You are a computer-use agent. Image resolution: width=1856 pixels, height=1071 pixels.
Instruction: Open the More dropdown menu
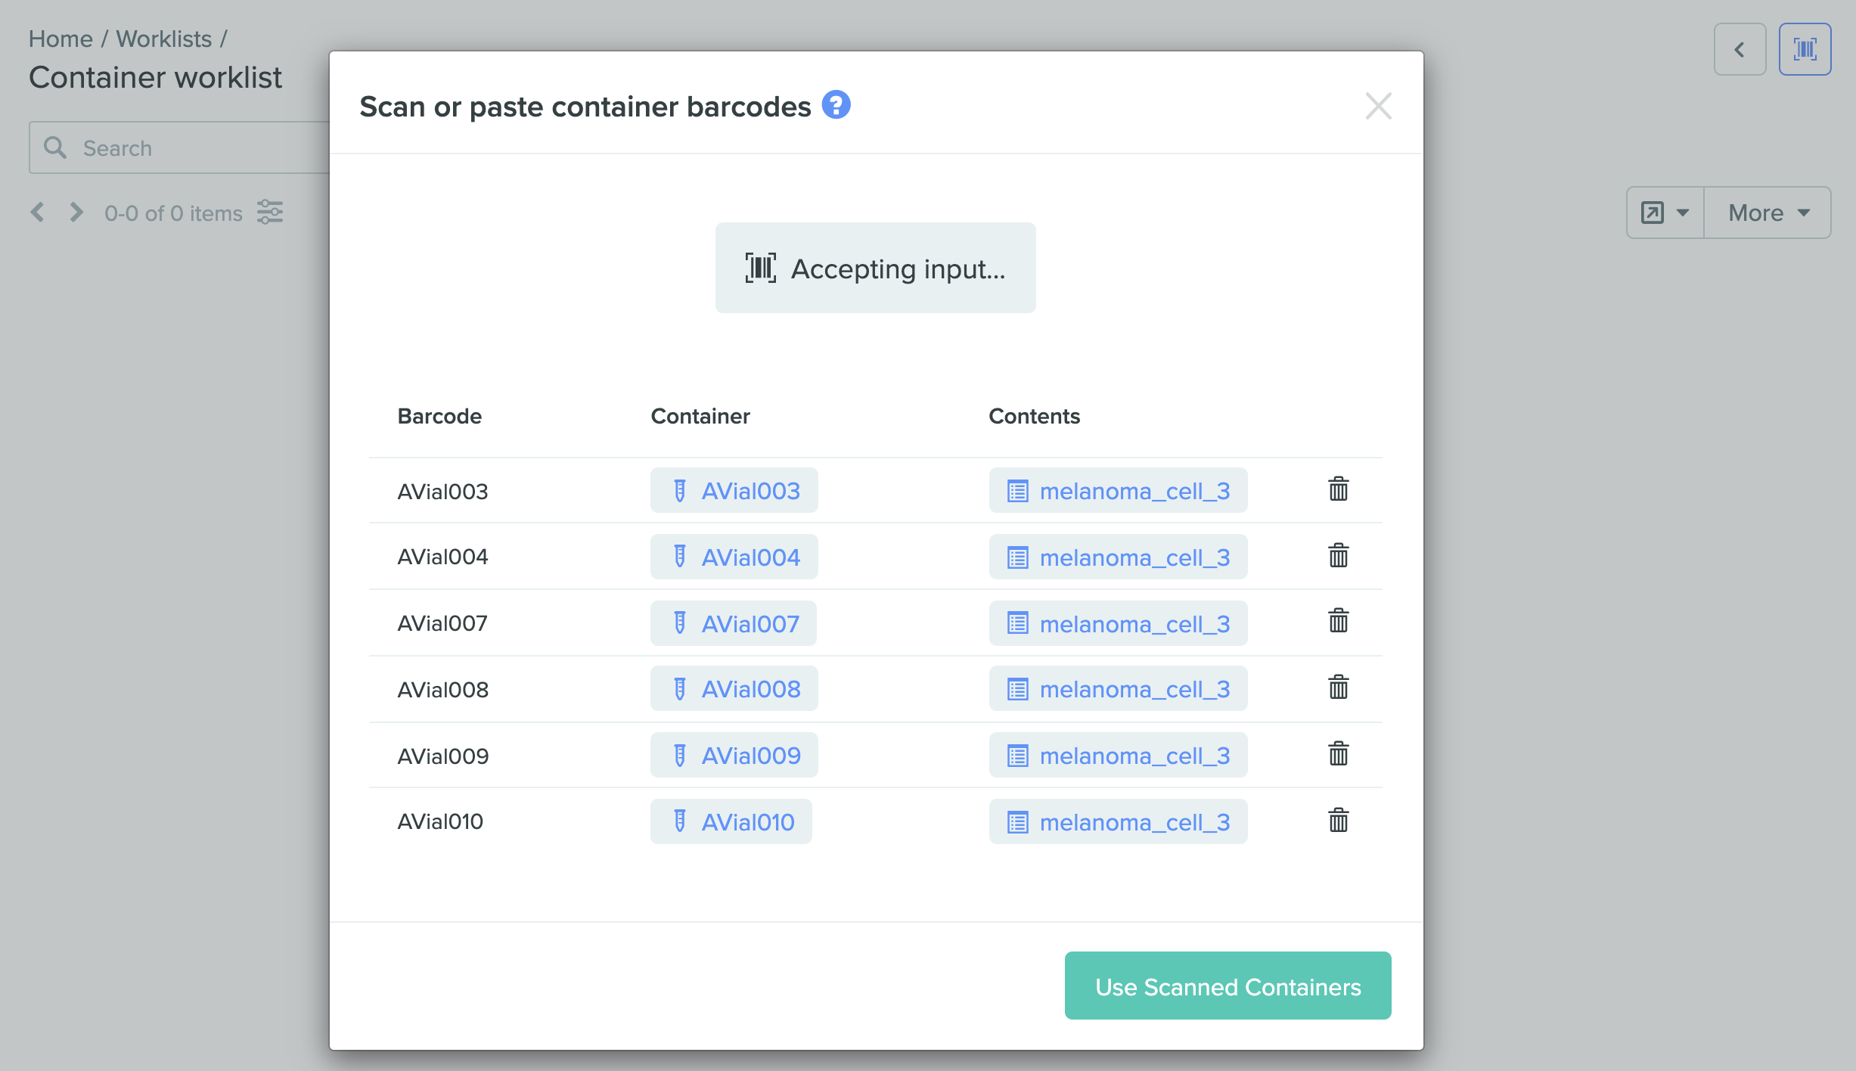point(1768,213)
